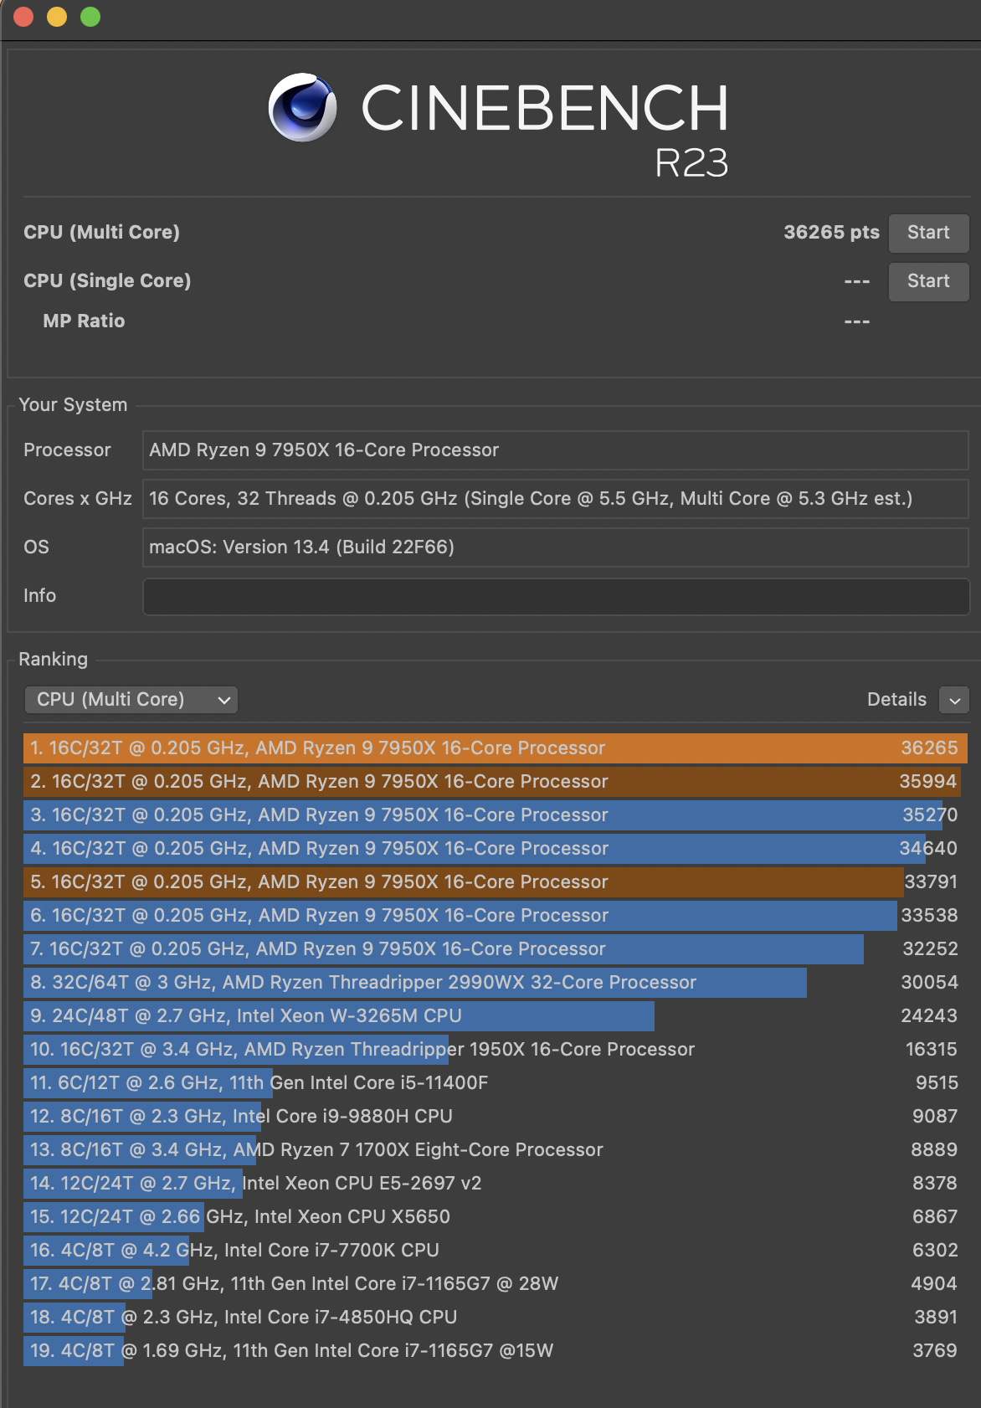Select ranking row 6 scoring 33538
Screen dimensions: 981x1408
click(496, 916)
